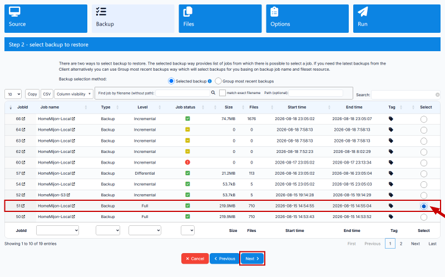445x277 pixels.
Task: Click the tag icon in job 63 row
Action: [x=391, y=141]
